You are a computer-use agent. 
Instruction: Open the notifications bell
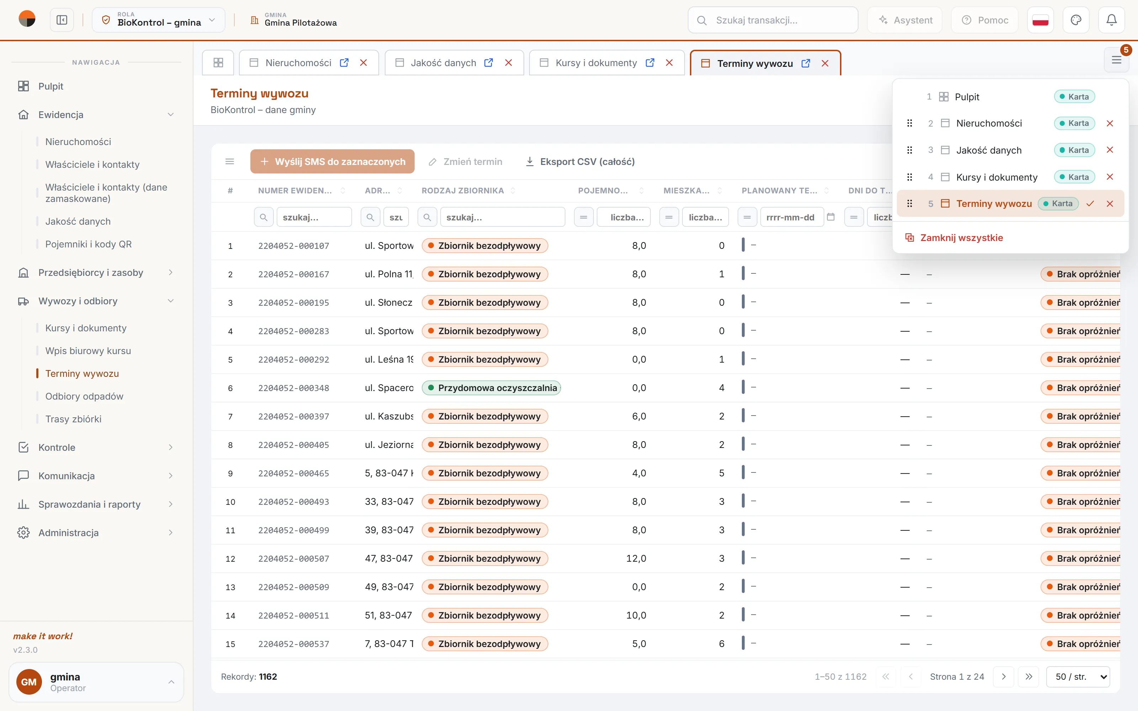click(x=1111, y=20)
